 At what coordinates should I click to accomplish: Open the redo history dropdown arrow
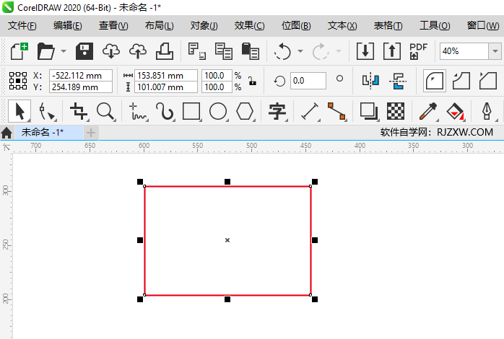pos(339,51)
